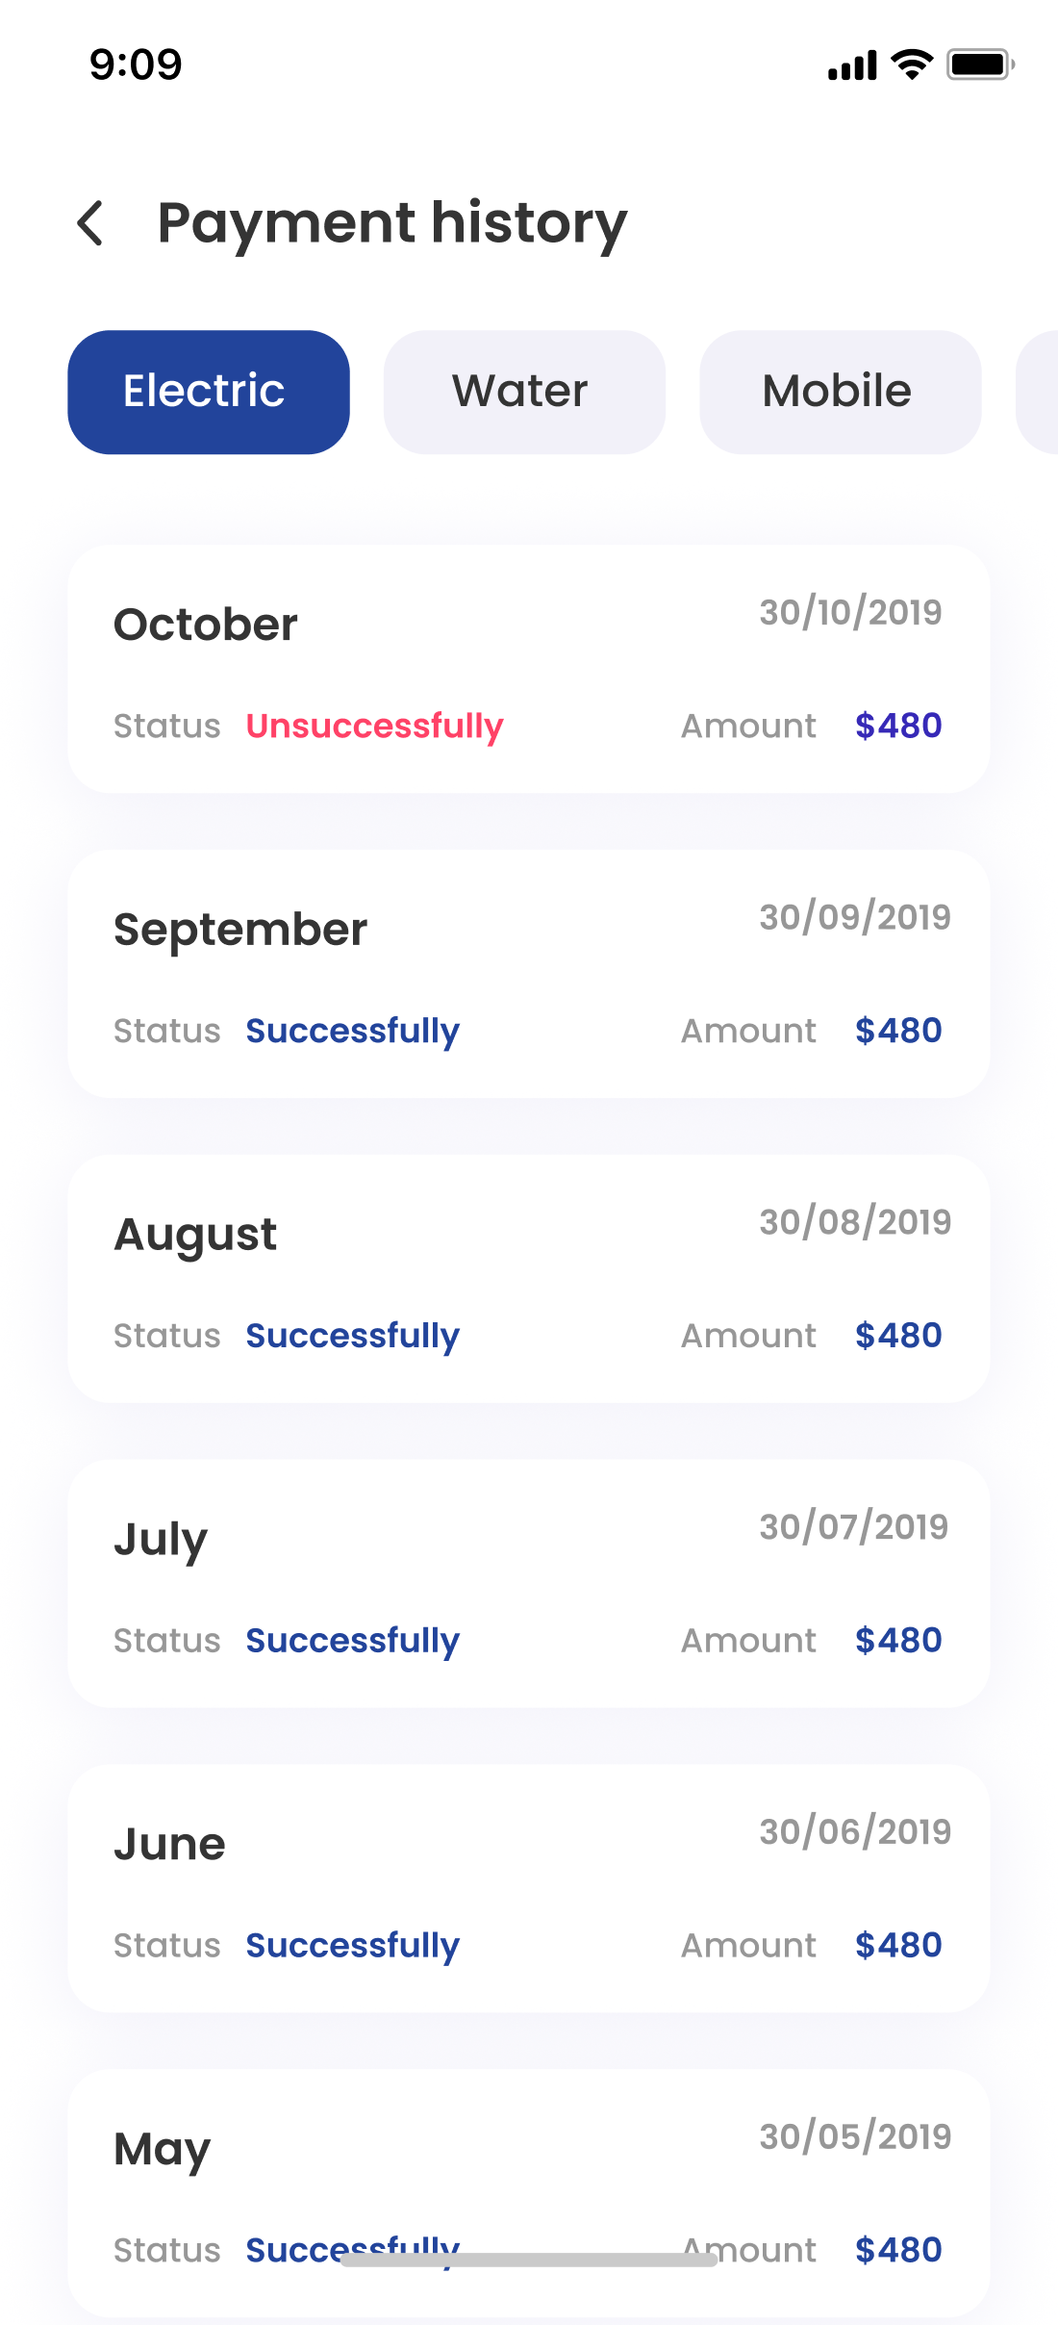Tap the Payment history title
The width and height of the screenshot is (1058, 2325).
tap(391, 223)
